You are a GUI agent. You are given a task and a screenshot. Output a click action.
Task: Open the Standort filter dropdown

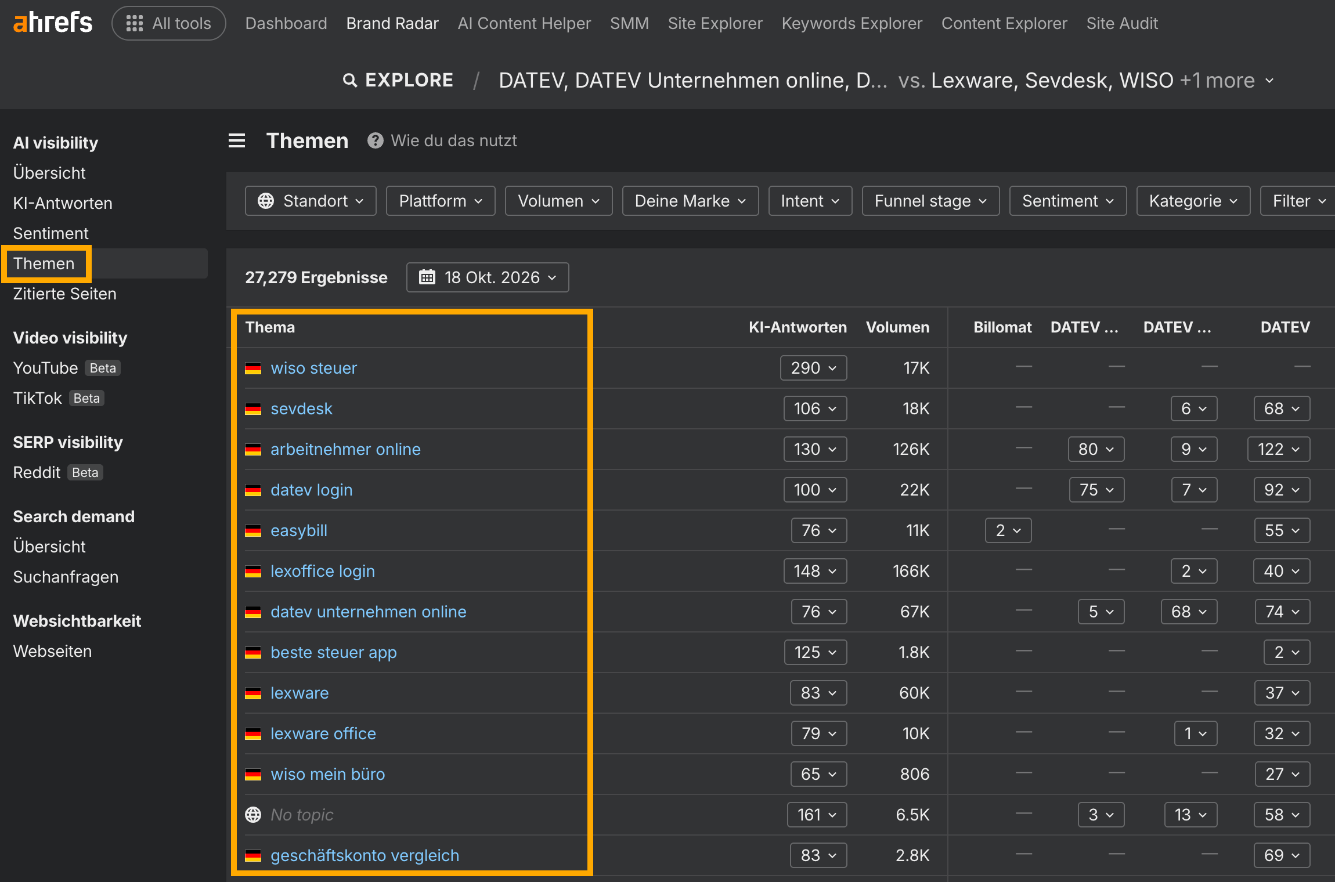pos(311,201)
